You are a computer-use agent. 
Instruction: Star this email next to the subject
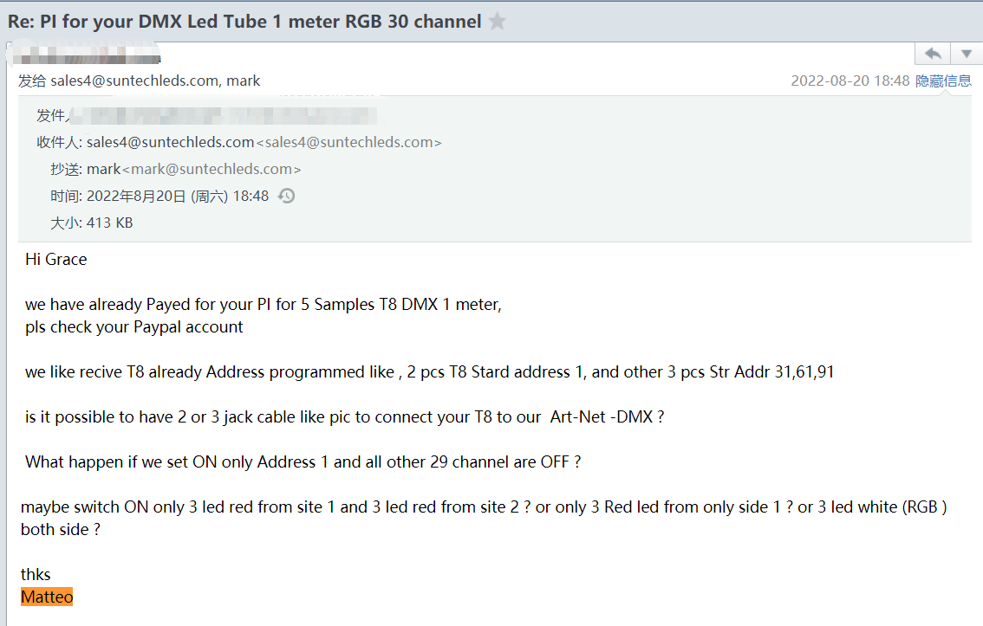point(498,22)
